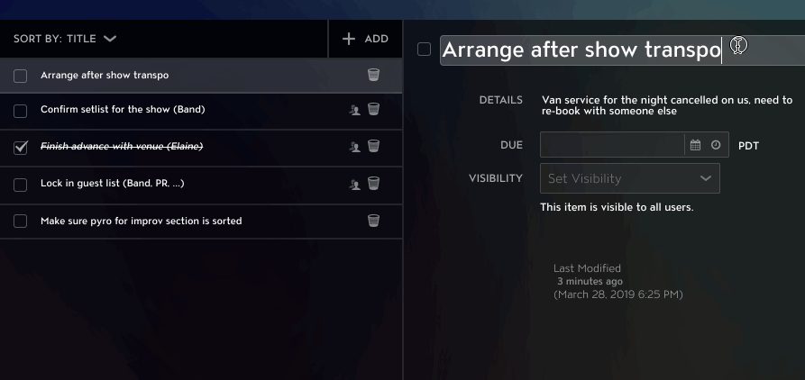Viewport: 805px width, 380px height.
Task: Edit the Details description text
Action: pyautogui.click(x=667, y=105)
